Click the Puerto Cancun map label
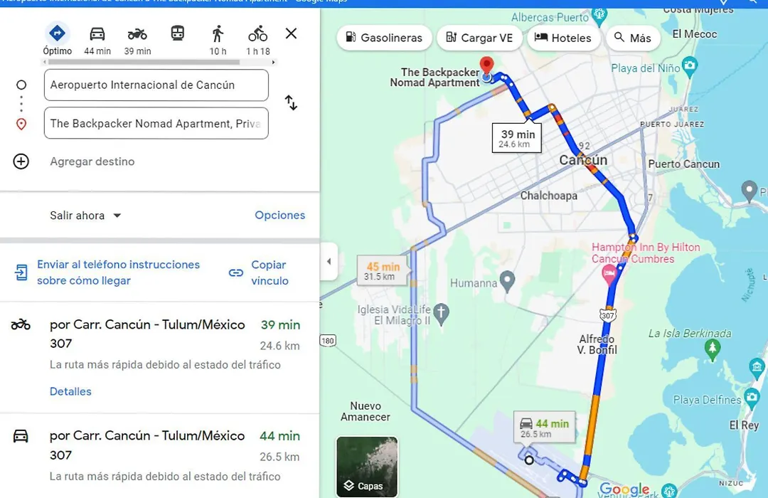This screenshot has width=768, height=498. 684,164
